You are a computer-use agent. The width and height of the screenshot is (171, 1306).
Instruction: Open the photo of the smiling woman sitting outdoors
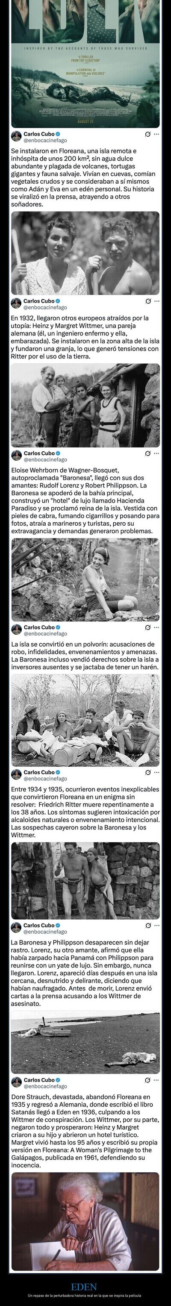pos(85,580)
